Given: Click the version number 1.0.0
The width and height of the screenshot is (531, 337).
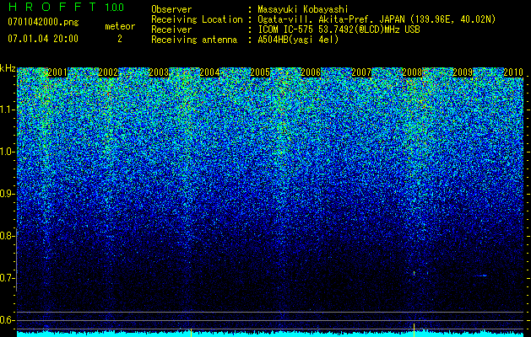Looking at the screenshot, I should click(114, 7).
